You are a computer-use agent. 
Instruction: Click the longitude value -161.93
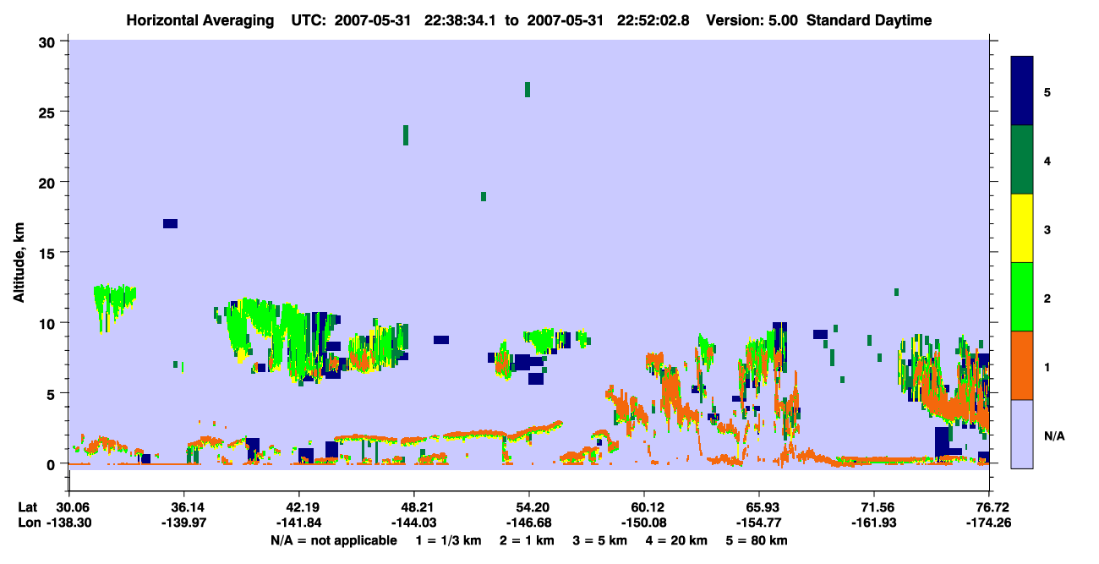[874, 523]
